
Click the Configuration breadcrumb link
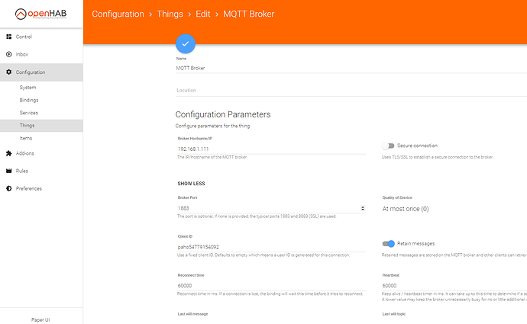(x=118, y=14)
